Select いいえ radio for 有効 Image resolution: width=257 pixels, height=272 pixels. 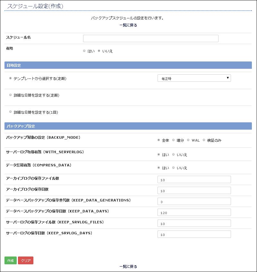(99, 51)
